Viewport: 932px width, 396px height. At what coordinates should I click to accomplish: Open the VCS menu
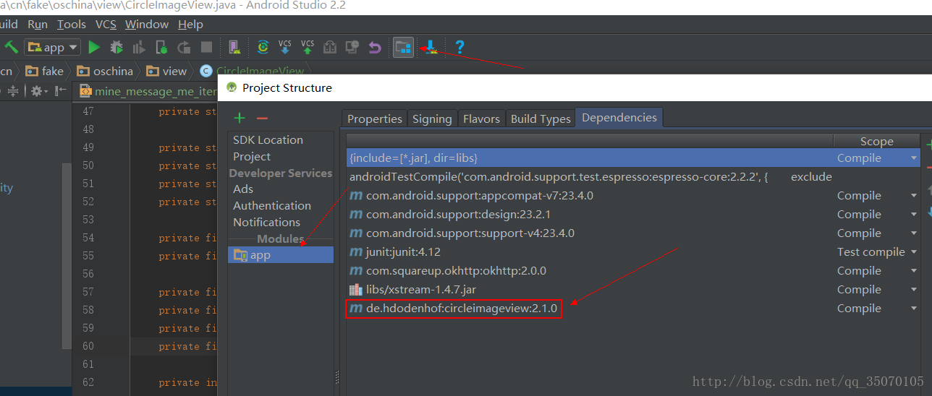(x=106, y=25)
